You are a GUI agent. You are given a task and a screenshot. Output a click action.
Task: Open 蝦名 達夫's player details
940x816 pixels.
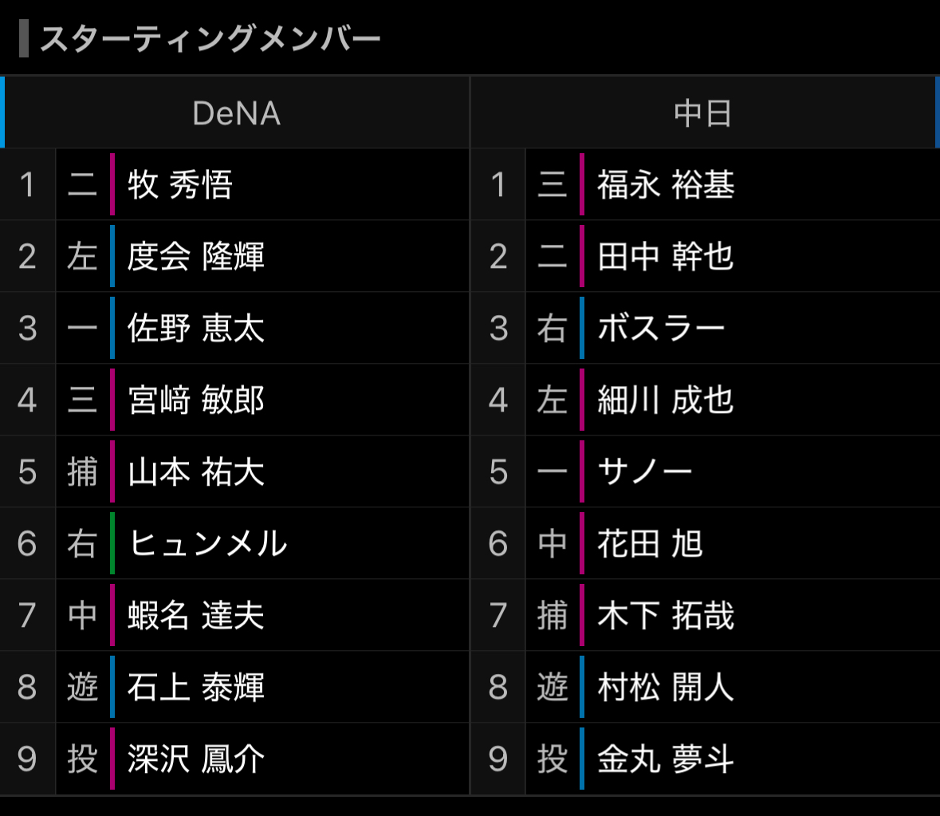click(x=196, y=616)
